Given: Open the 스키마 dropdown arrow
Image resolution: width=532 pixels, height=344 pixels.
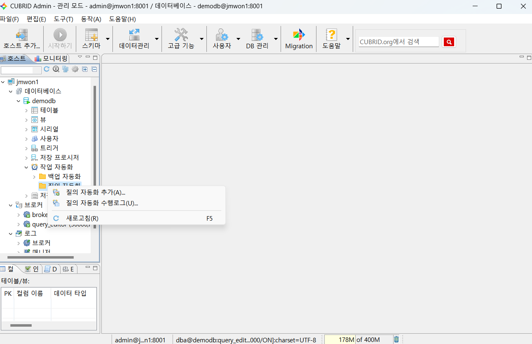Looking at the screenshot, I should tap(108, 39).
